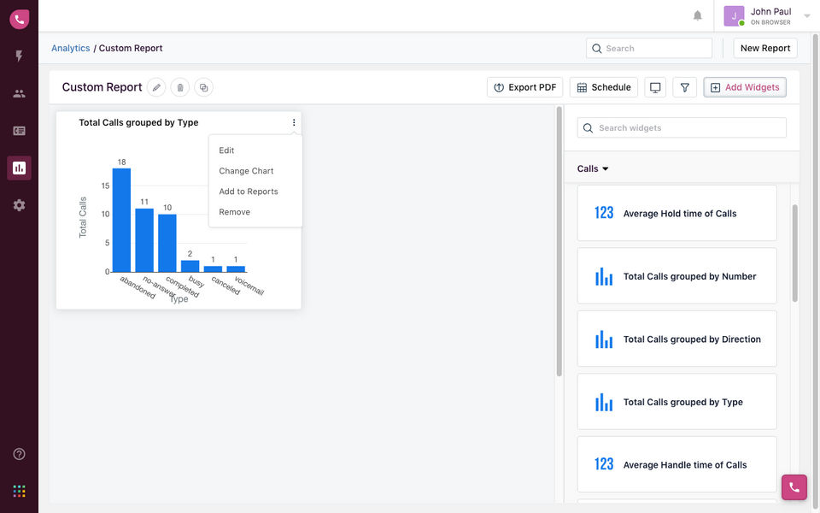Open the admin settings gear in sidebar
The image size is (820, 513).
click(x=19, y=205)
